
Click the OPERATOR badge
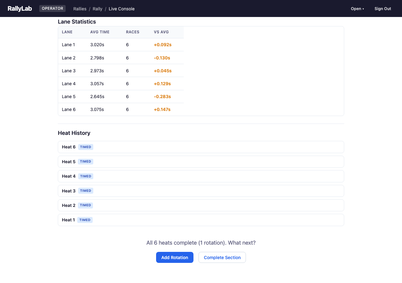pos(52,8)
